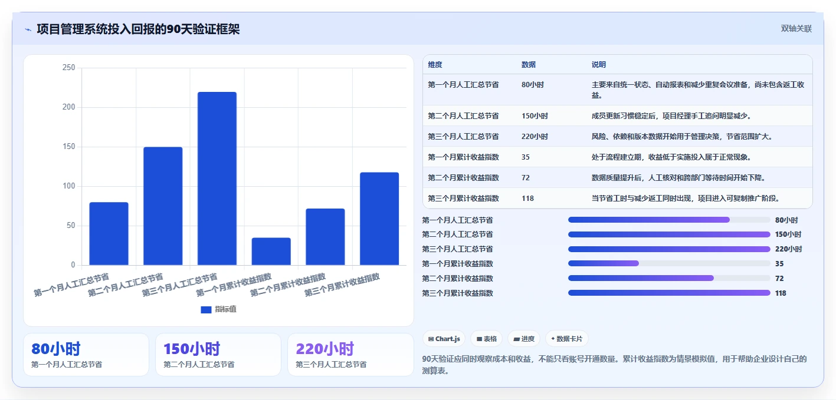
Task: Click the slanted 第二个月人工汇总节省 chart axis label
Action: pos(126,285)
